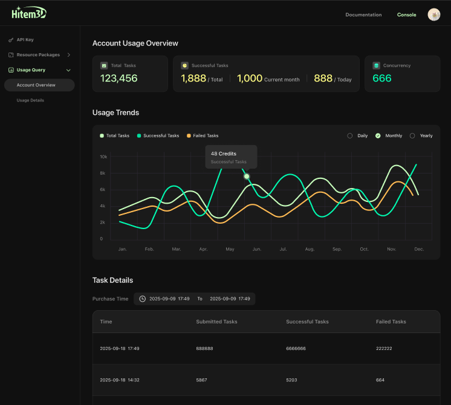Click the Successful Tasks card icon
This screenshot has height=405, width=451.
pos(184,65)
